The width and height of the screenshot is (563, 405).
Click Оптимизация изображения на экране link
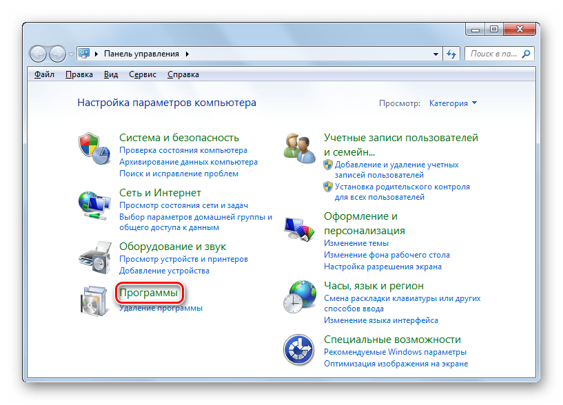396,364
